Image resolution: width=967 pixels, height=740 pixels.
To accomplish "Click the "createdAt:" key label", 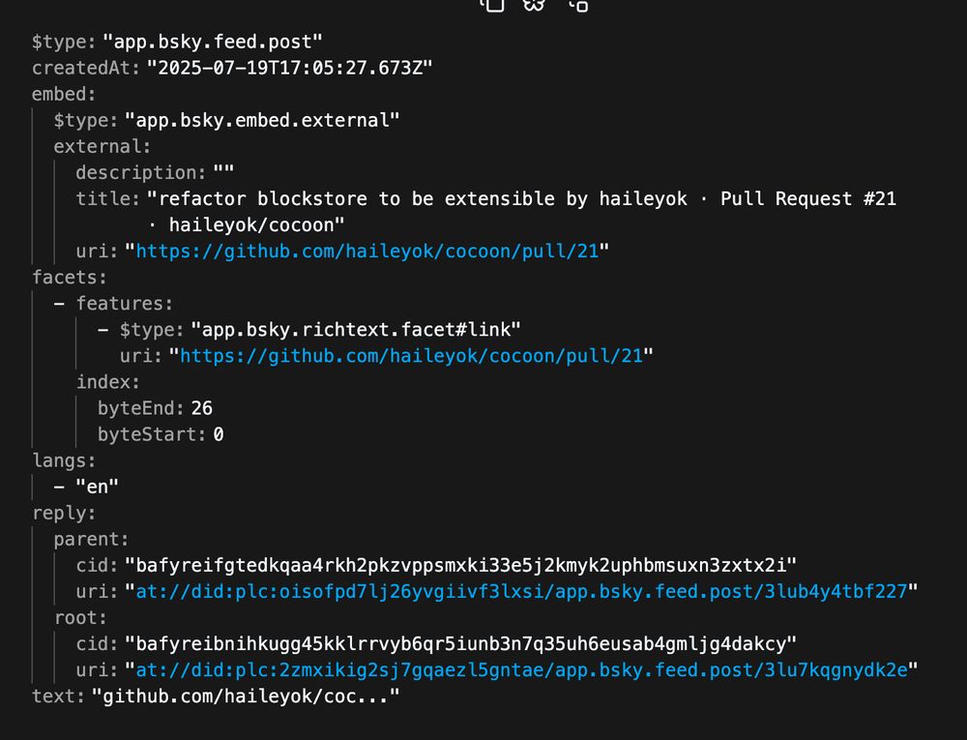I will coord(86,68).
